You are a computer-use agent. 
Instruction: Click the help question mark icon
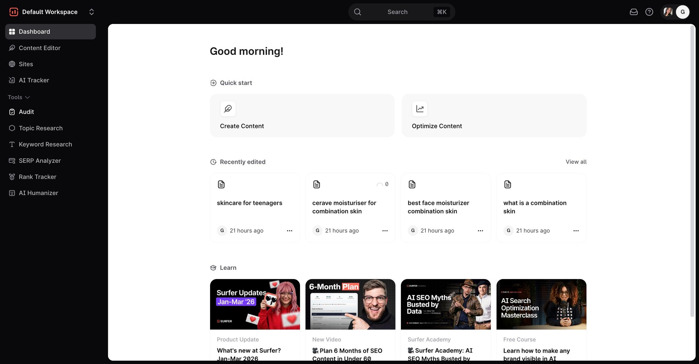[649, 12]
